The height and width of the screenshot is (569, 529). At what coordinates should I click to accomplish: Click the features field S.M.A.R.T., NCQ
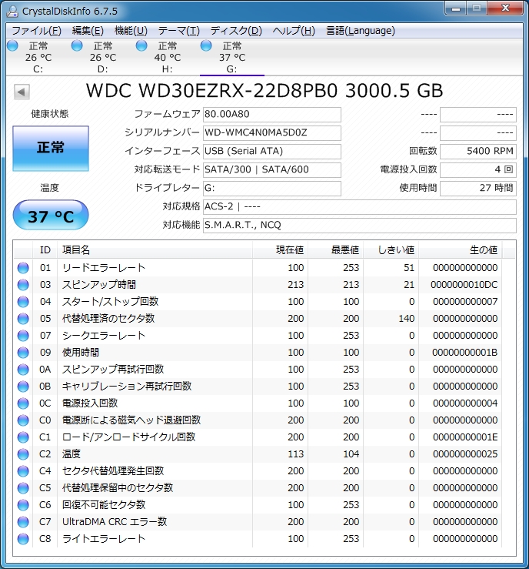point(359,226)
